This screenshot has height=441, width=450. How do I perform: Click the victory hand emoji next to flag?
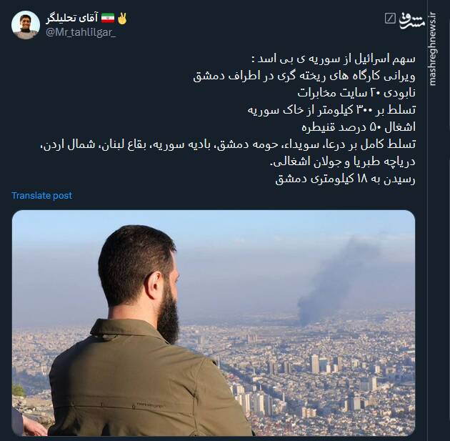point(122,18)
